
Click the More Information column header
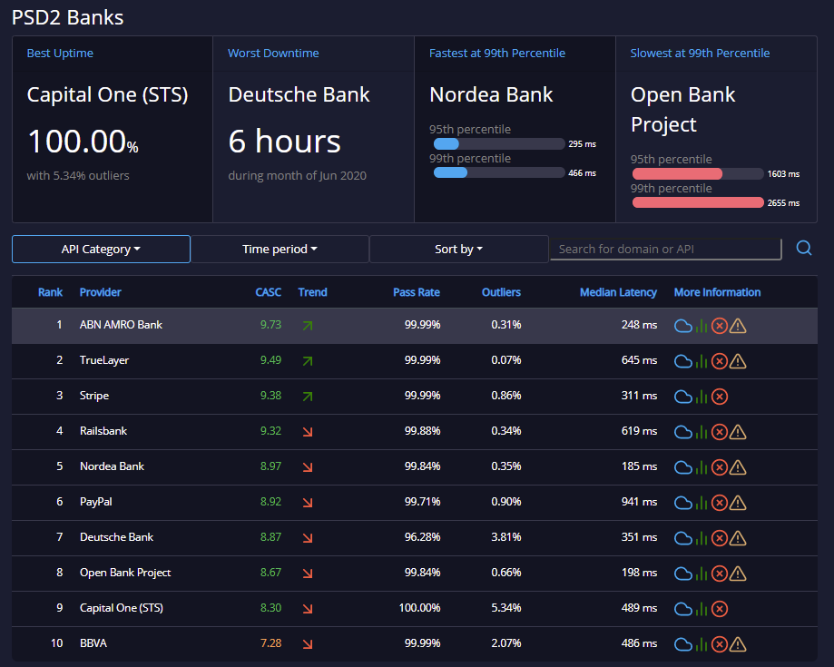[x=717, y=292]
